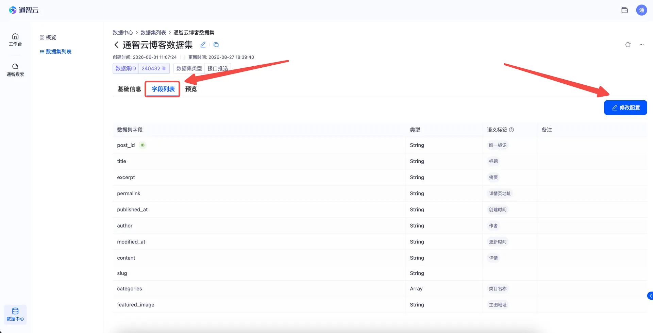653x333 pixels.
Task: Switch to the 预览 tab
Action: click(x=191, y=89)
